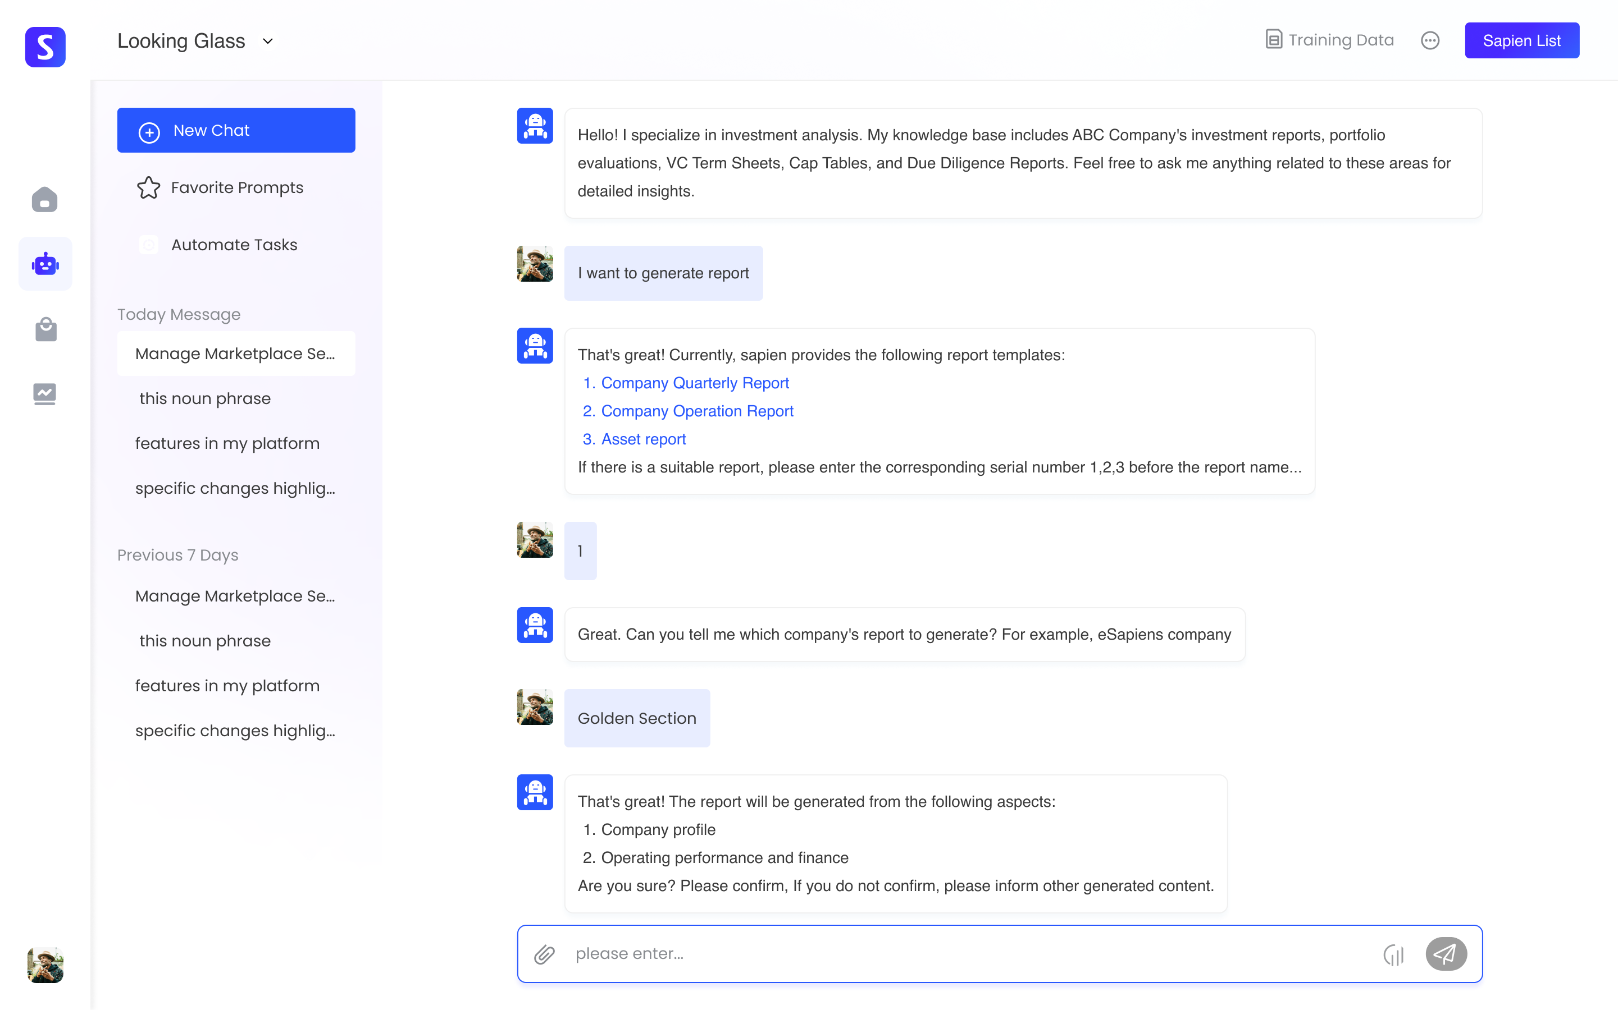Click user avatar beside 'Golden Section' message

(x=535, y=707)
